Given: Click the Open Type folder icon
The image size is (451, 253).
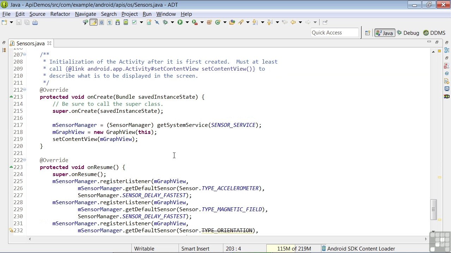Looking at the screenshot, I should pyautogui.click(x=232, y=22).
